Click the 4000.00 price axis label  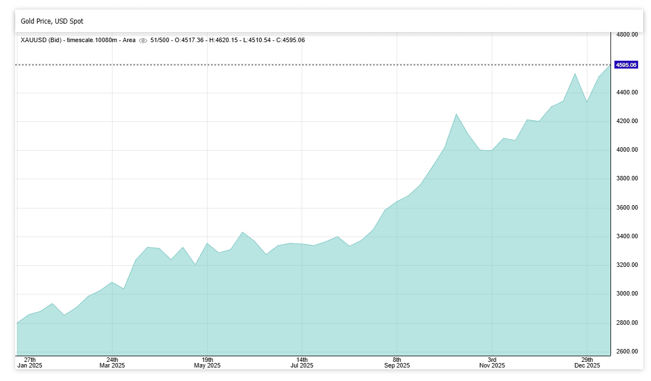(x=626, y=150)
